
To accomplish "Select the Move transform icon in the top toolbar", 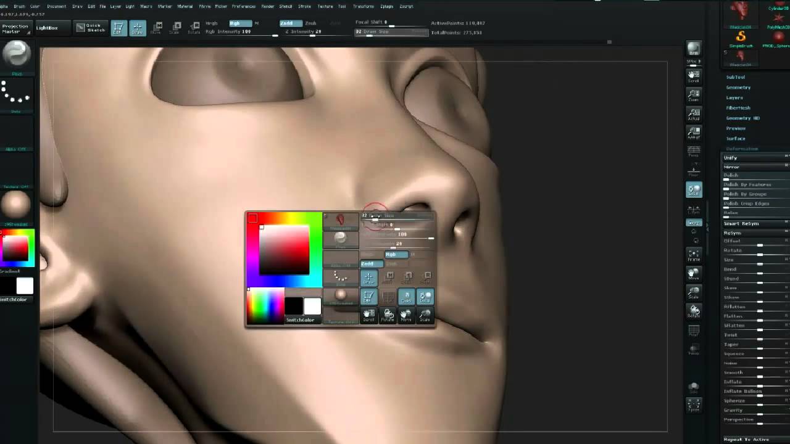I will (157, 28).
